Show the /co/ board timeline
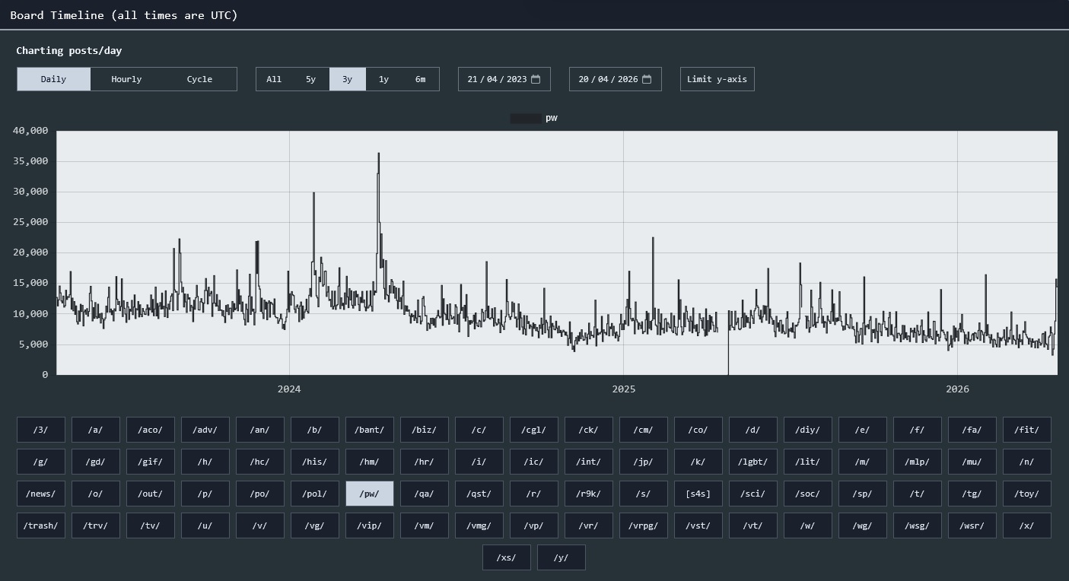This screenshot has width=1069, height=581. [x=698, y=430]
